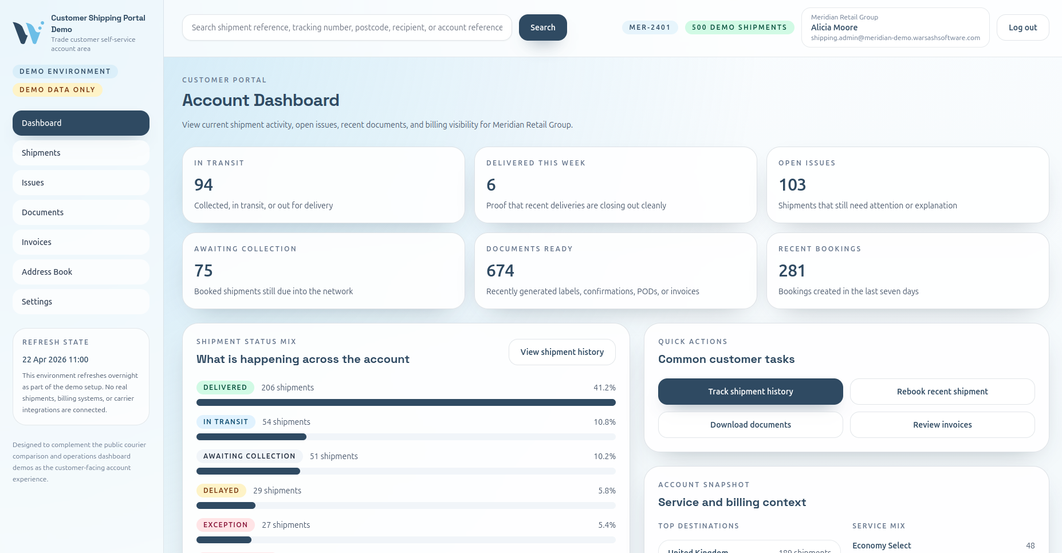Click Rebook recent shipment
The width and height of the screenshot is (1062, 553).
coord(942,392)
